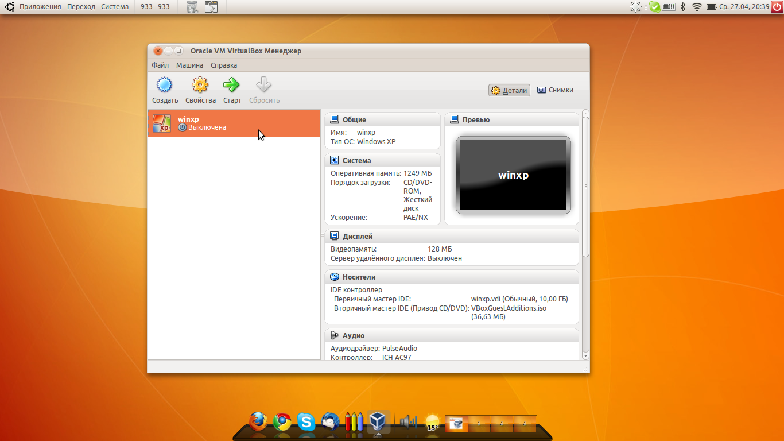The height and width of the screenshot is (441, 784).
Task: Switch to the second workspace in dock
Action: tap(479, 424)
